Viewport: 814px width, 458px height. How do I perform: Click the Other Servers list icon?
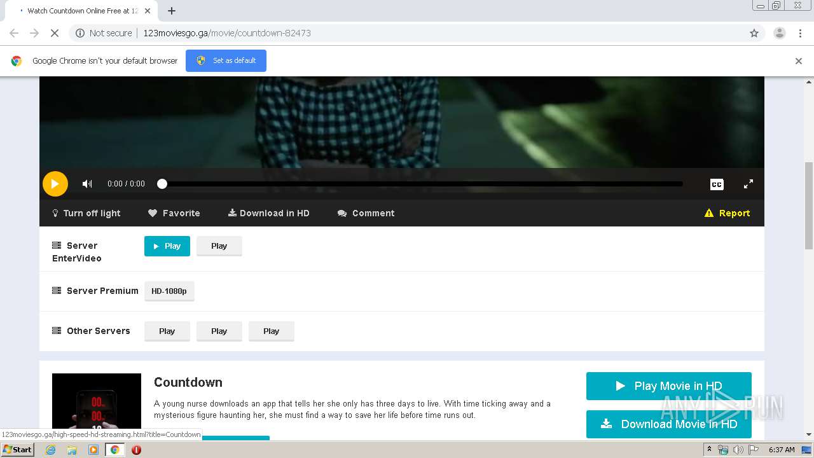pos(57,331)
